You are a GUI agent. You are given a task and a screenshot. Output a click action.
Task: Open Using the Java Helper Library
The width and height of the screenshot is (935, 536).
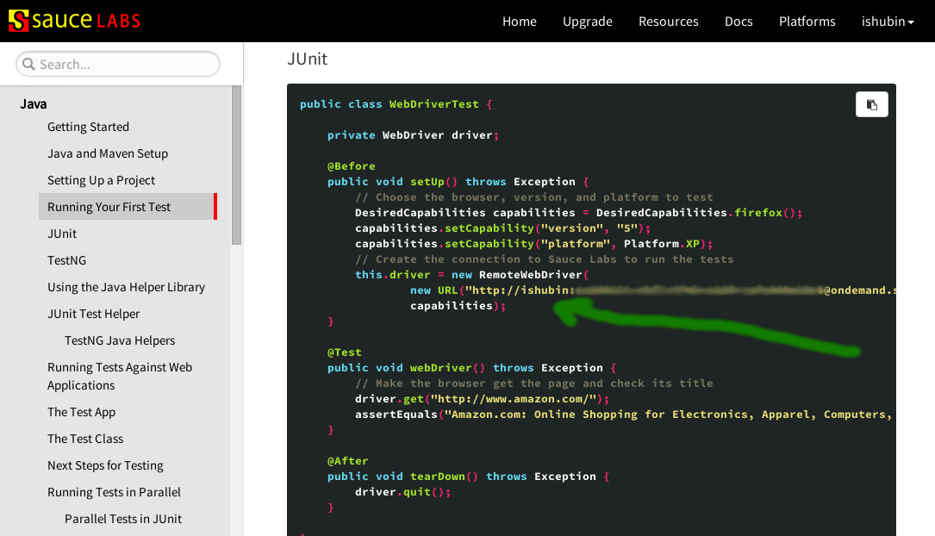[x=126, y=287]
